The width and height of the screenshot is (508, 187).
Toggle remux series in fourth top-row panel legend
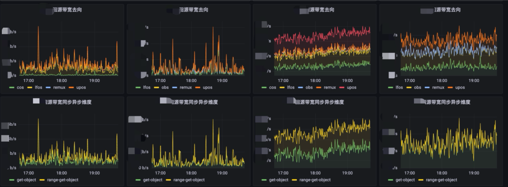point(438,88)
